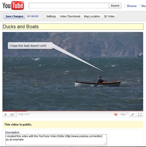Open the Browse link

pos(132,6)
